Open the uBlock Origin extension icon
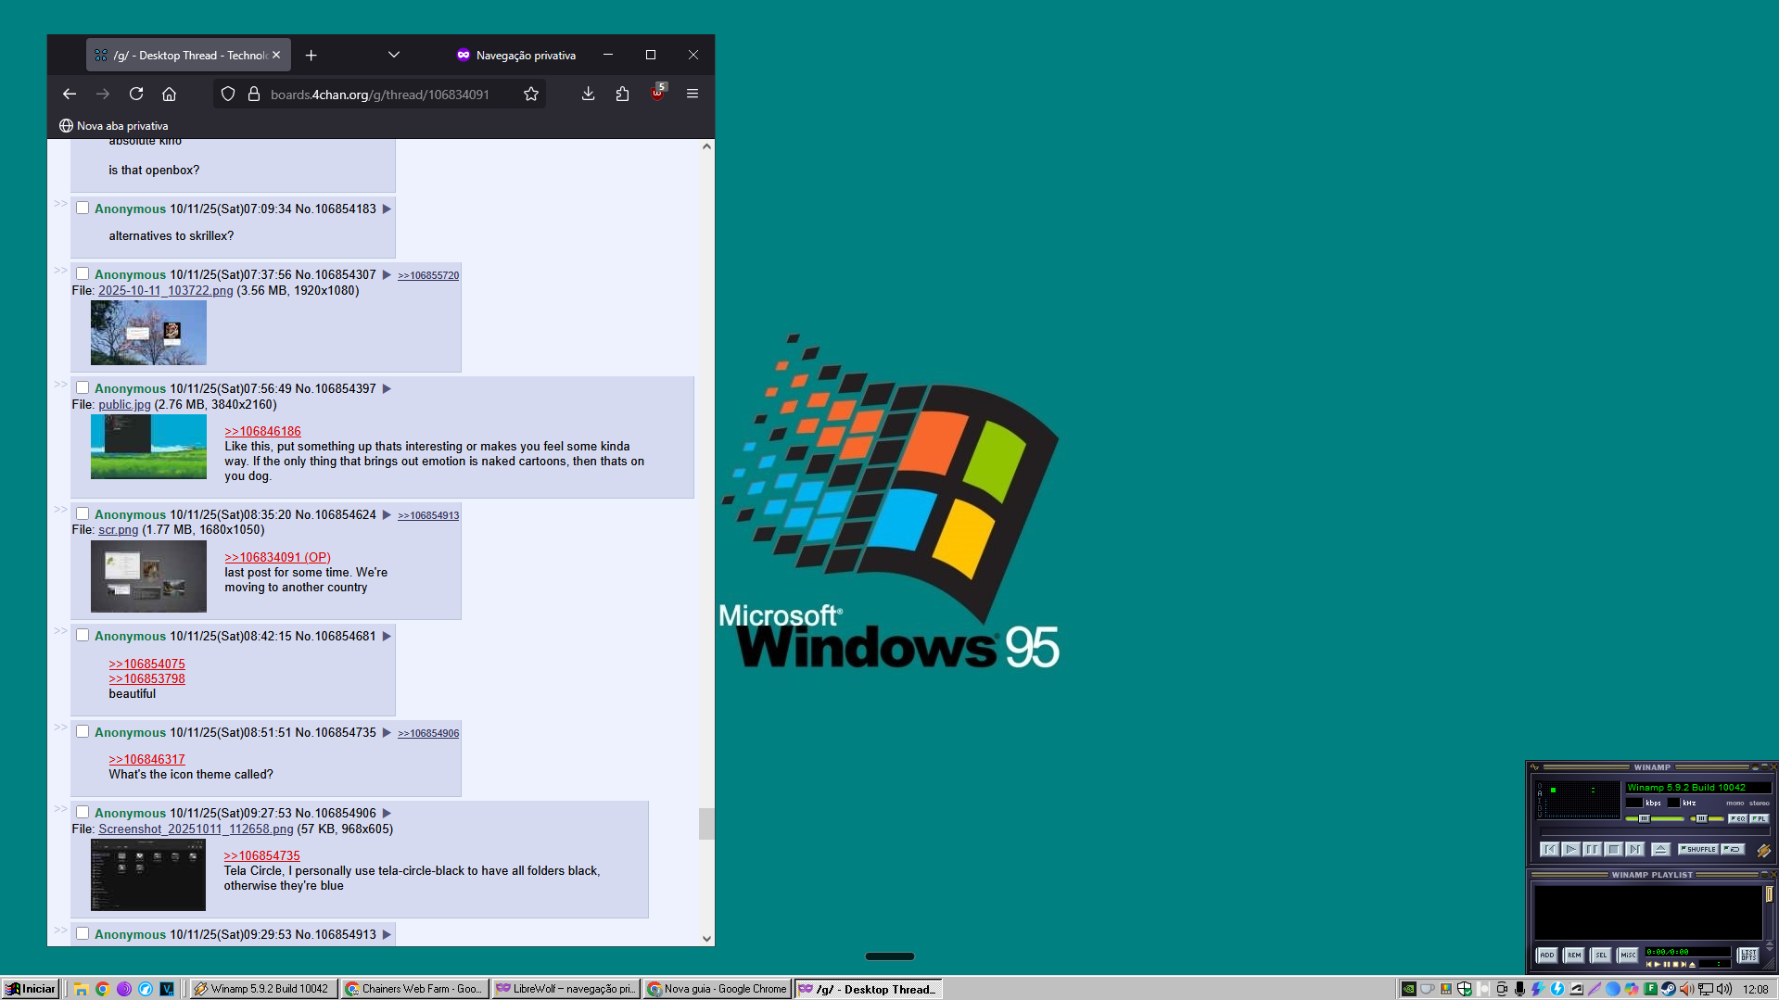The image size is (1779, 1000). tap(657, 94)
